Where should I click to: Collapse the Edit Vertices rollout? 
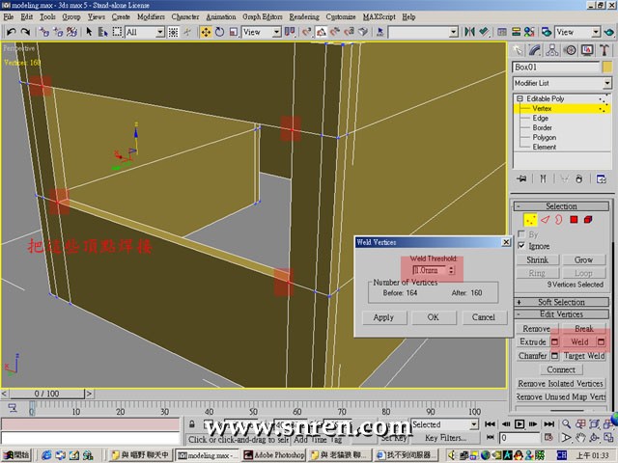561,314
